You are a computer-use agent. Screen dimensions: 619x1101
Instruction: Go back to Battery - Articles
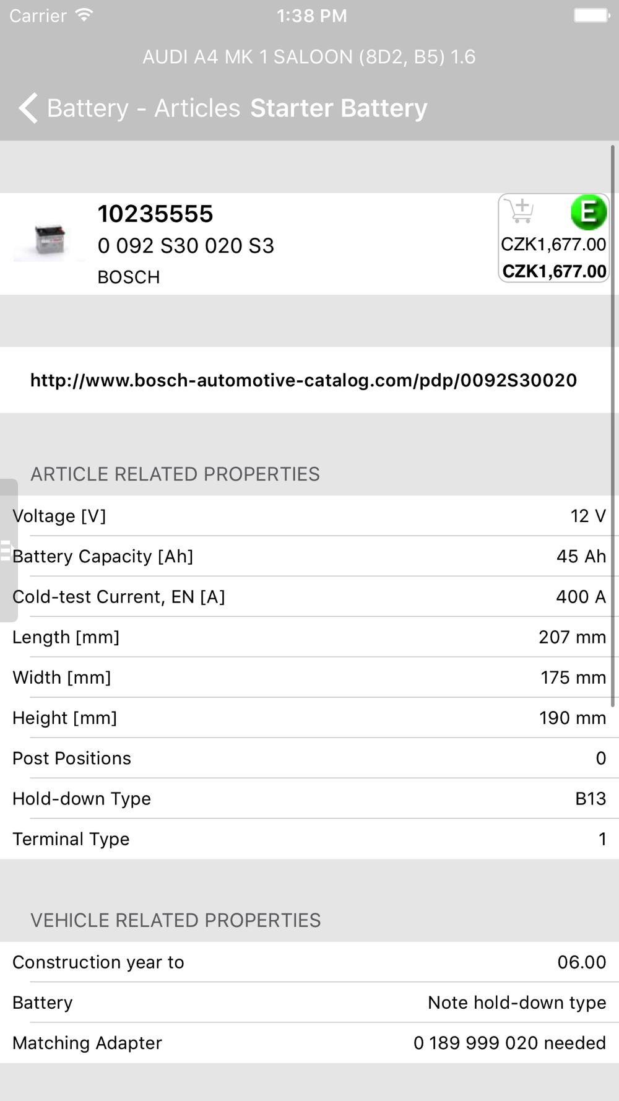(x=143, y=108)
